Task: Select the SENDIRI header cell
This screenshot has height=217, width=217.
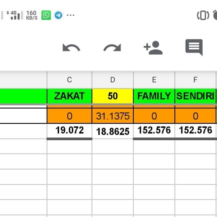Action: [x=195, y=96]
